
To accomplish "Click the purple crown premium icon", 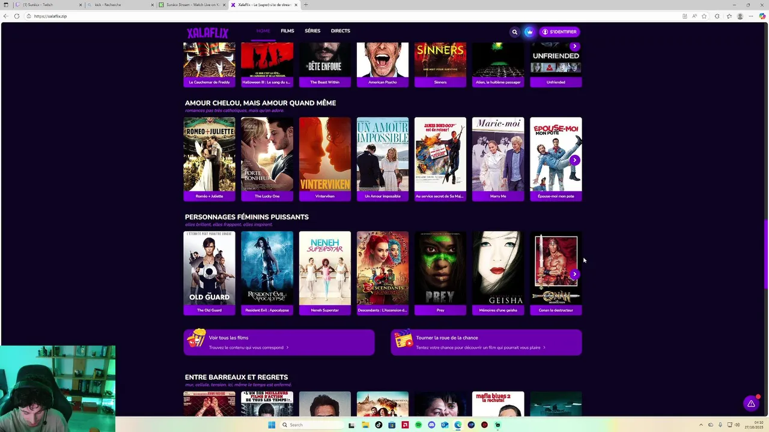I will tap(529, 32).
